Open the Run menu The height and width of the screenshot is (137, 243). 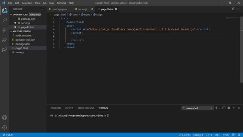pos(52,3)
